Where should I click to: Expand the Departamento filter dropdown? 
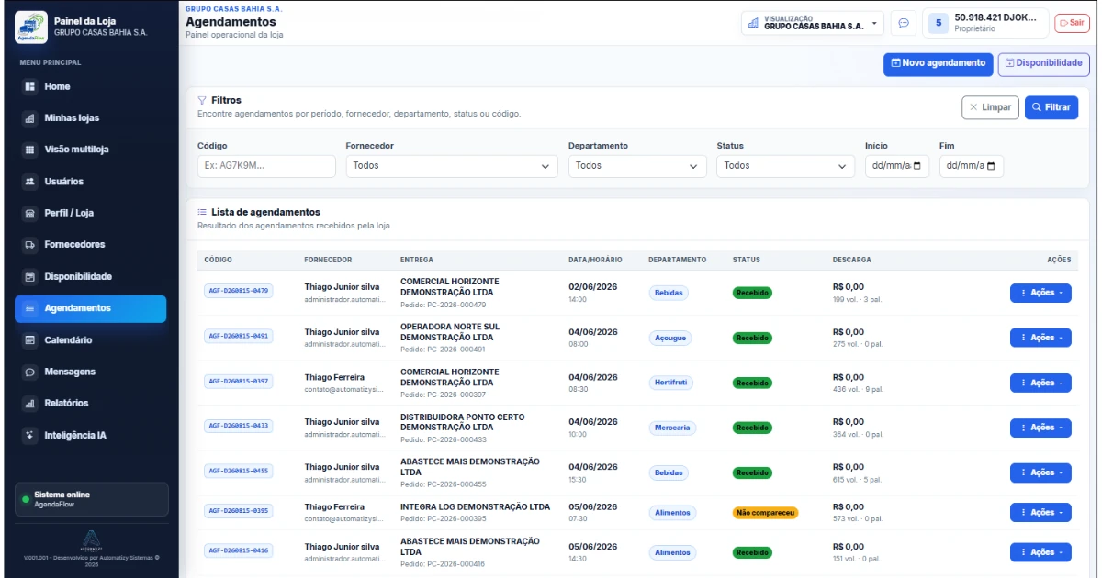637,166
